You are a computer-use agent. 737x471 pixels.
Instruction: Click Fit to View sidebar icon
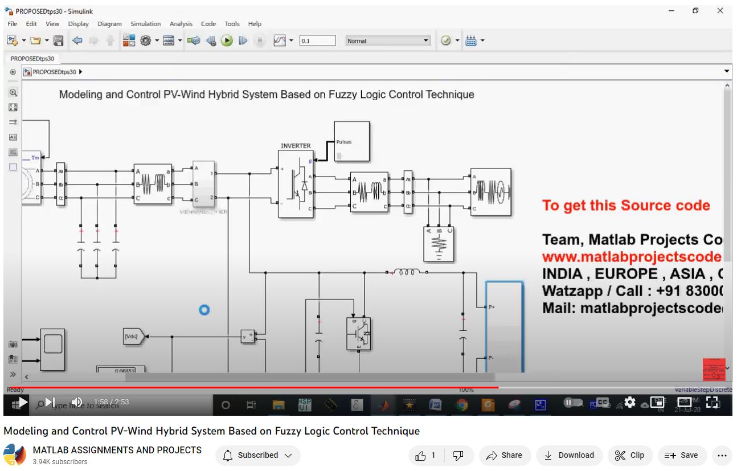pos(13,107)
